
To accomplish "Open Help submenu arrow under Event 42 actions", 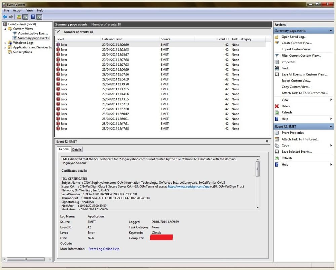I will click(x=331, y=164).
